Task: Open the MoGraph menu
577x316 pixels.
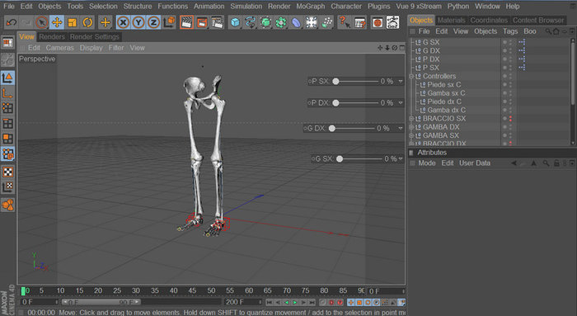Action: (310, 7)
